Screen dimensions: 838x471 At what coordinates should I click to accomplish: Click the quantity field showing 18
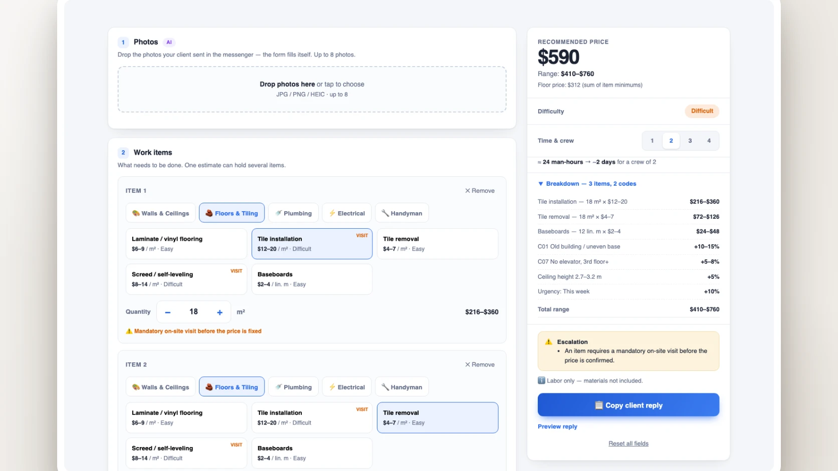193,312
